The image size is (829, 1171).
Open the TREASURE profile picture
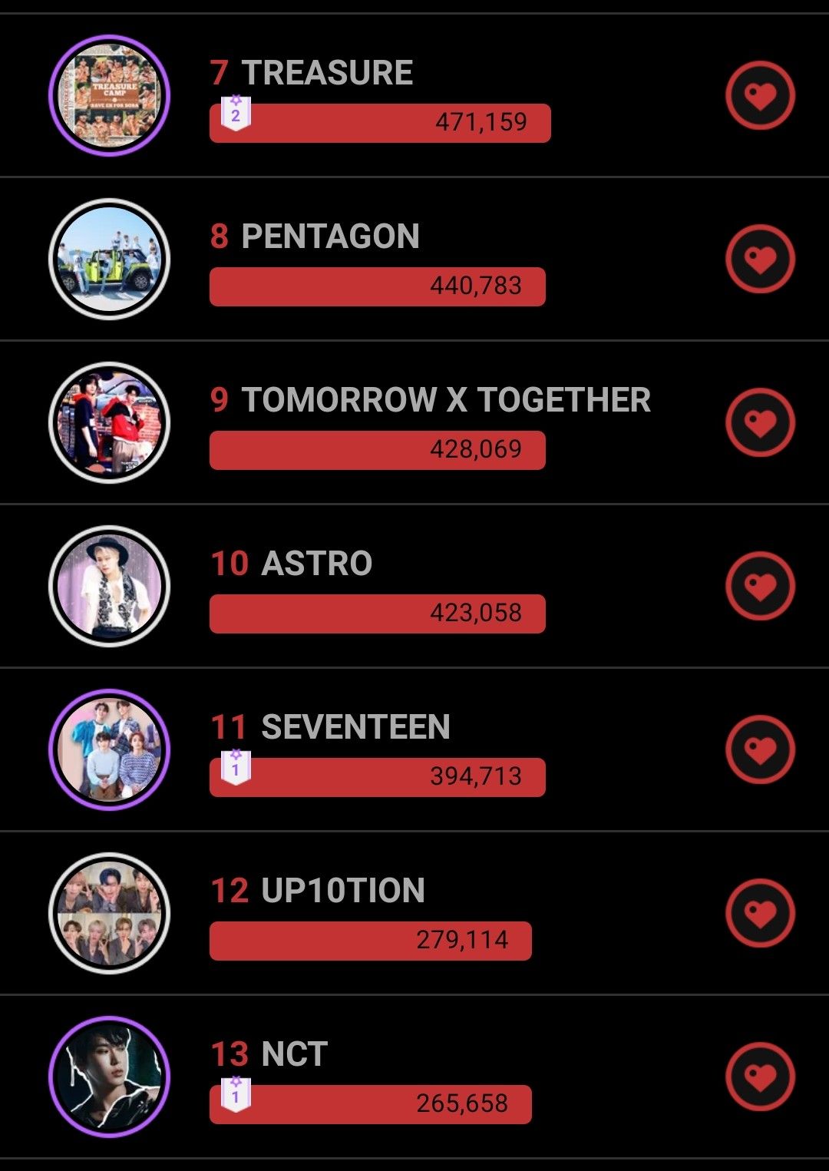tap(109, 96)
